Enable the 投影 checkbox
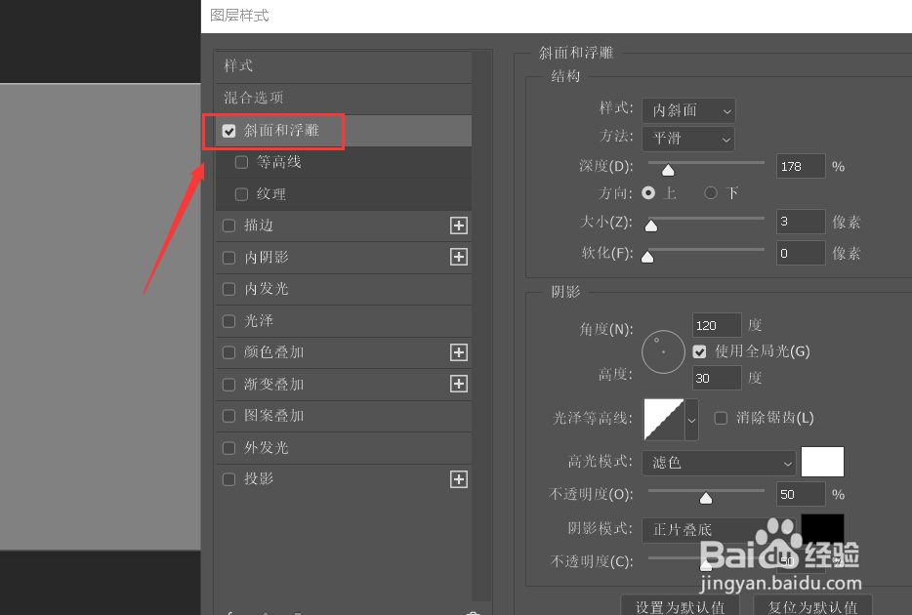The width and height of the screenshot is (912, 615). tap(228, 479)
